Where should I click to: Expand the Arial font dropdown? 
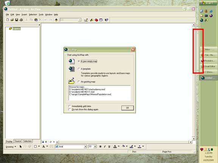coord(86,146)
